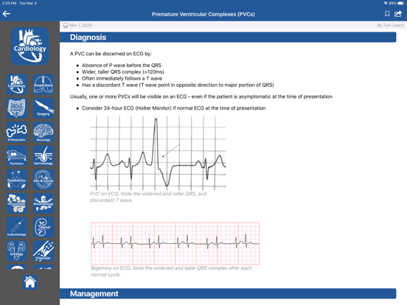Open the Psychiatry couch category
Screen dimensions: 407x305
click(17, 155)
